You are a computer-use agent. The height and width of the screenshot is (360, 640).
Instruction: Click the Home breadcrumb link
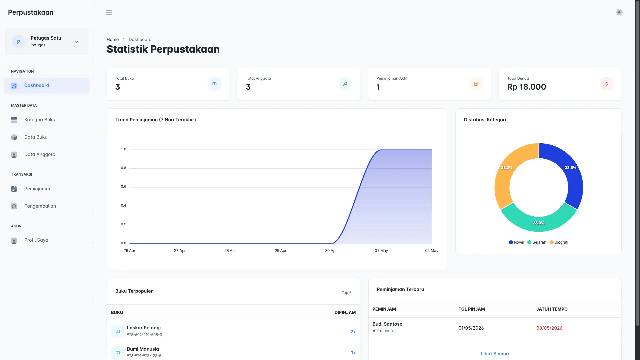(x=113, y=39)
